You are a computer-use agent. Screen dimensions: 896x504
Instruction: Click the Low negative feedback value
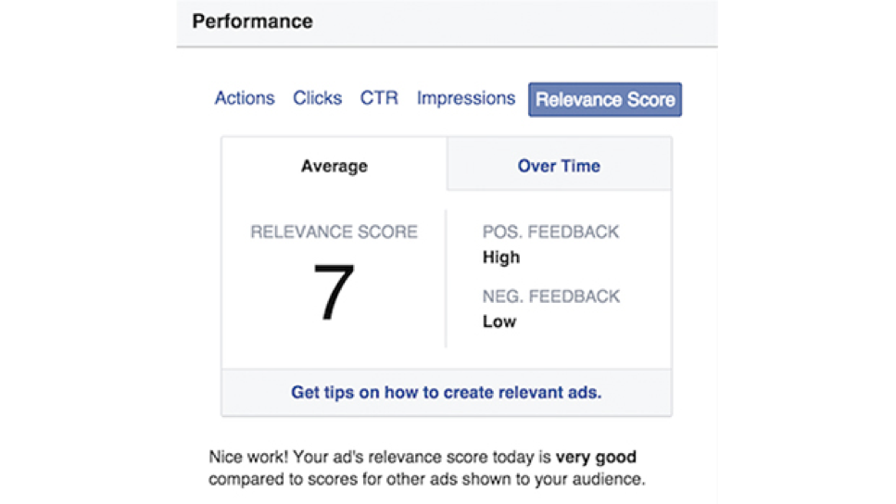click(x=498, y=321)
